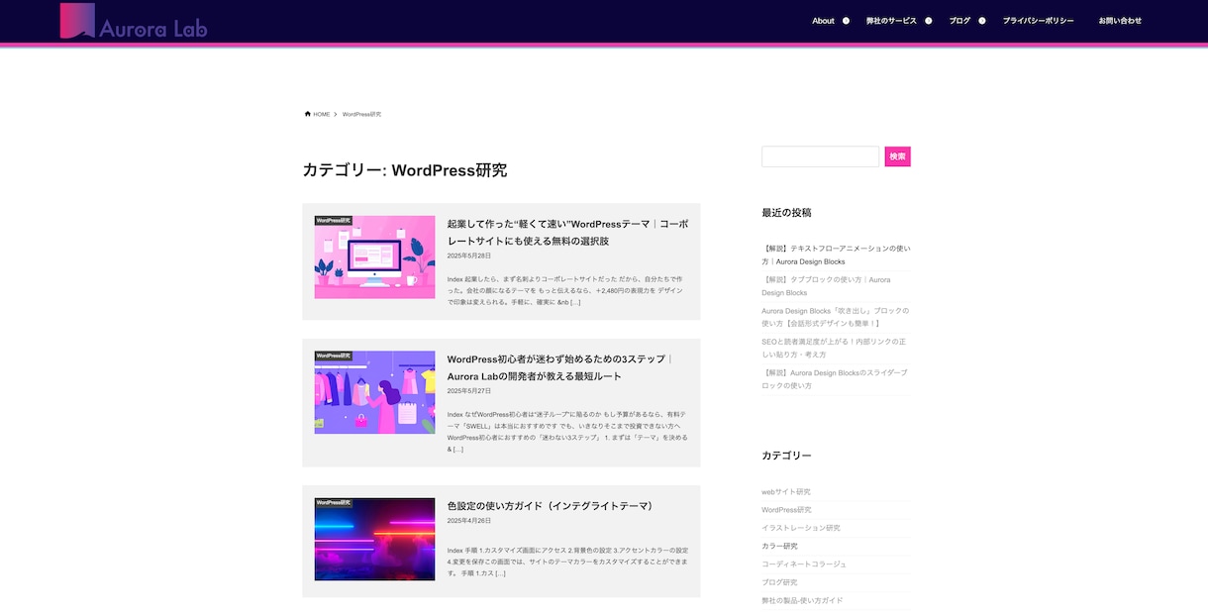1208x614 pixels.
Task: Open the About menu item
Action: click(x=823, y=21)
